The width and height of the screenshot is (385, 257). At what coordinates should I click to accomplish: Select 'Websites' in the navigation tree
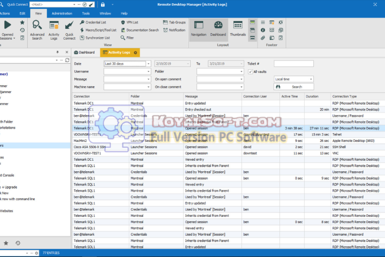point(6,211)
